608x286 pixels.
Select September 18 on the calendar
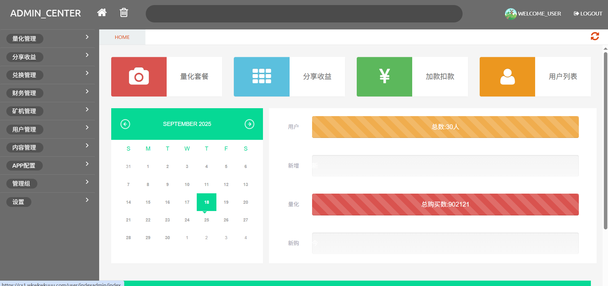(207, 202)
